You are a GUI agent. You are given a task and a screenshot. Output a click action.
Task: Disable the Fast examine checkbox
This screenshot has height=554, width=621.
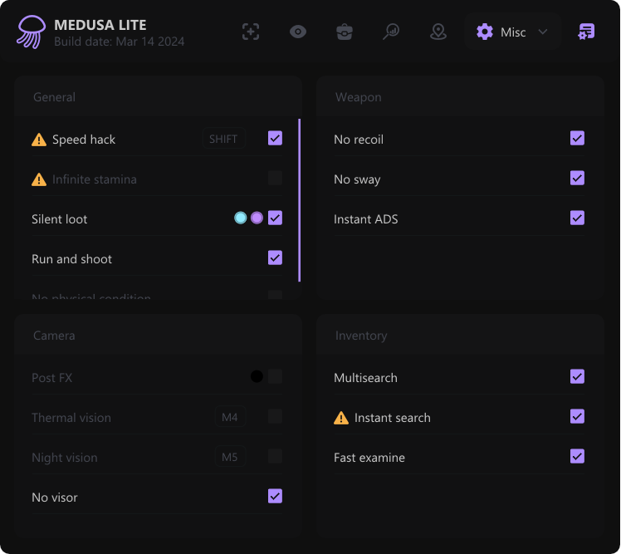point(577,456)
